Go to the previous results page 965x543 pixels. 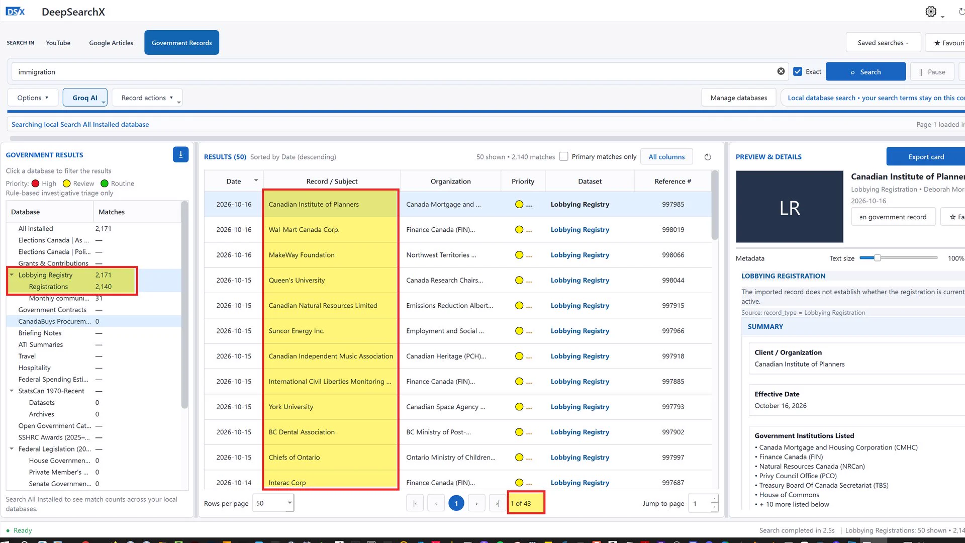coord(436,503)
